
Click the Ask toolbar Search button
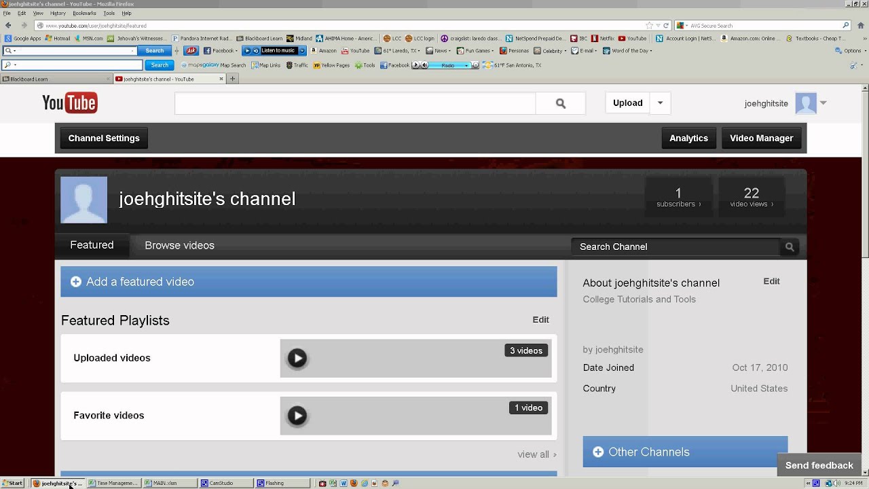(x=155, y=51)
